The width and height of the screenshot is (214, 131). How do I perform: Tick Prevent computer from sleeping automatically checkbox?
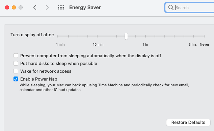tap(16, 56)
